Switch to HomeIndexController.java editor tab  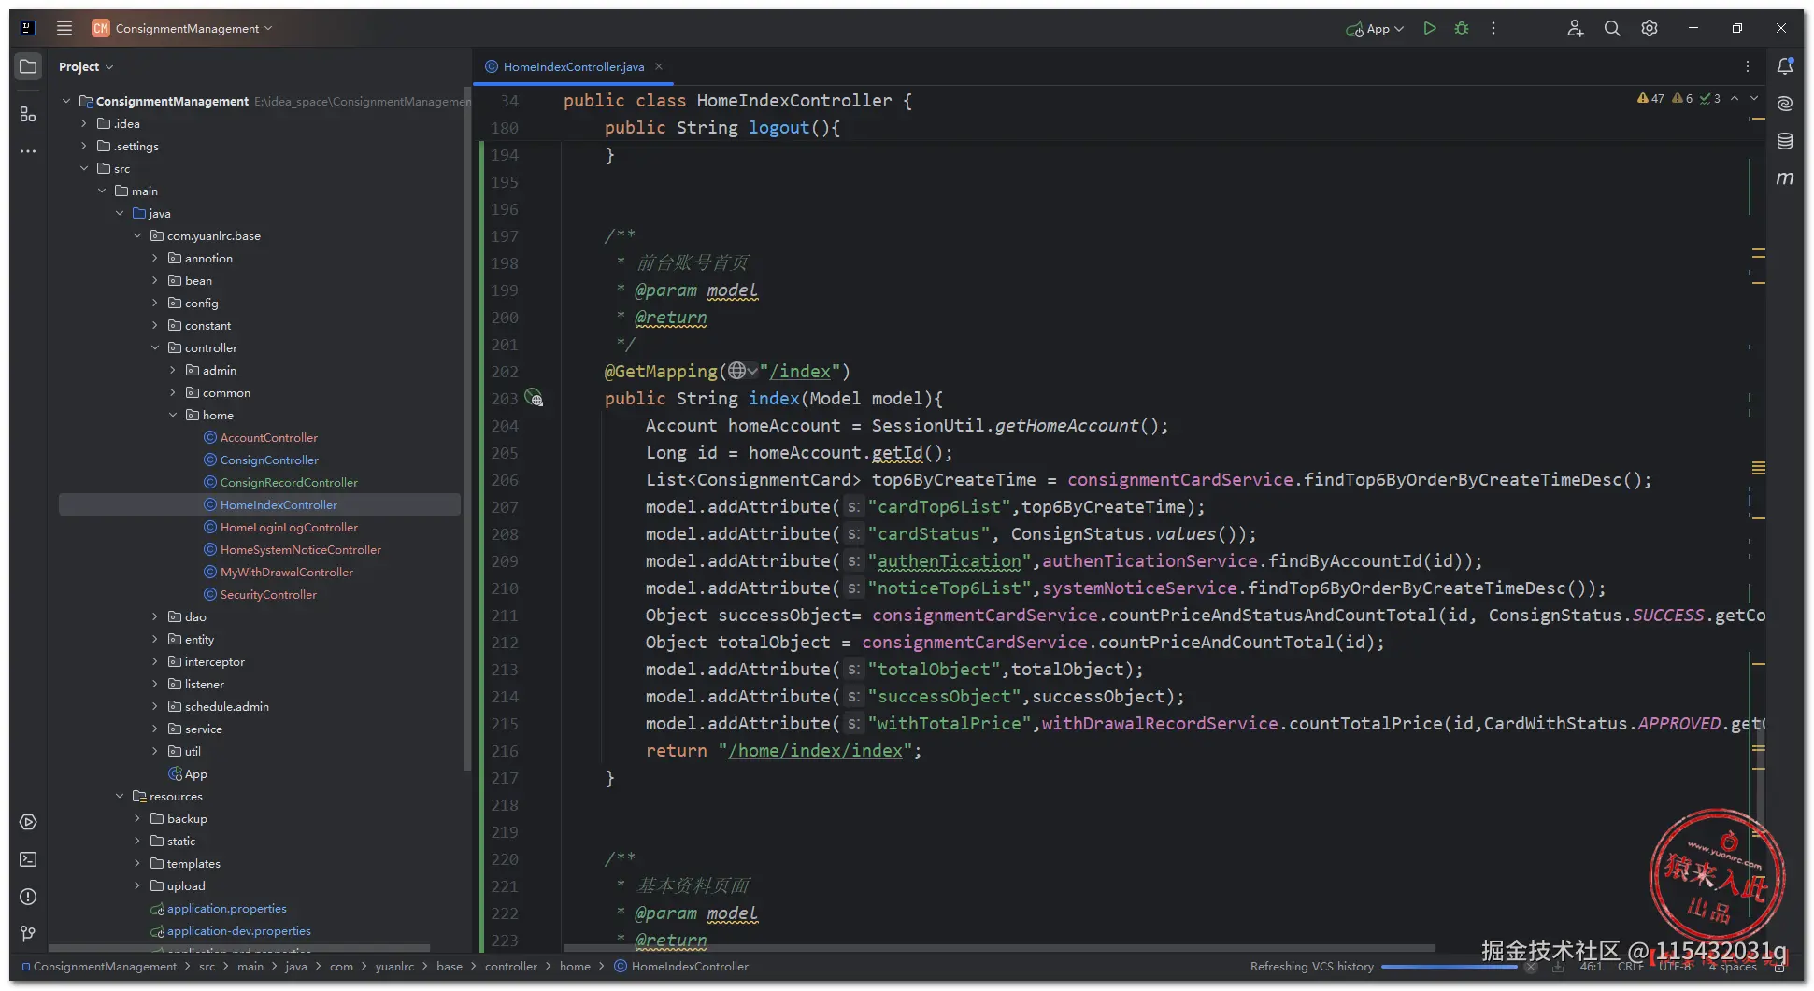(573, 66)
